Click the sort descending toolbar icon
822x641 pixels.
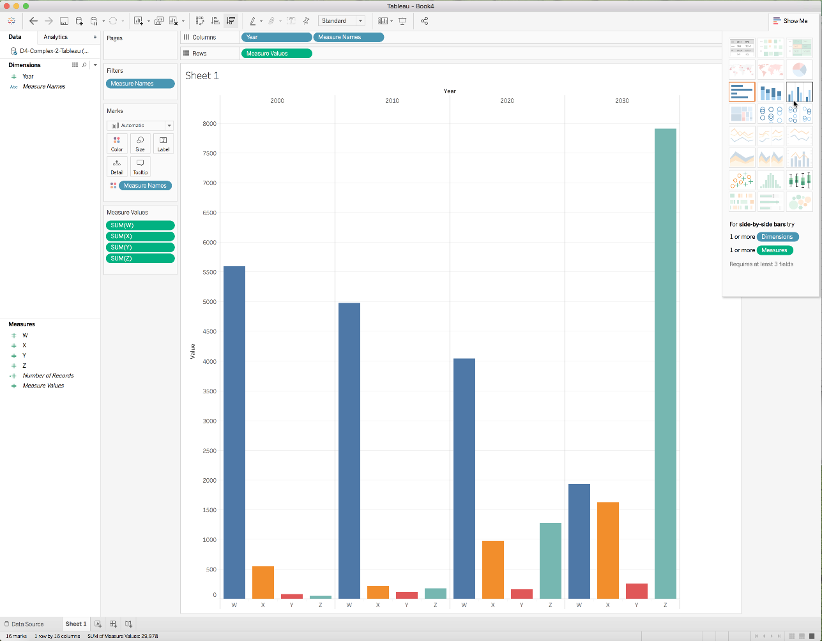coord(231,21)
